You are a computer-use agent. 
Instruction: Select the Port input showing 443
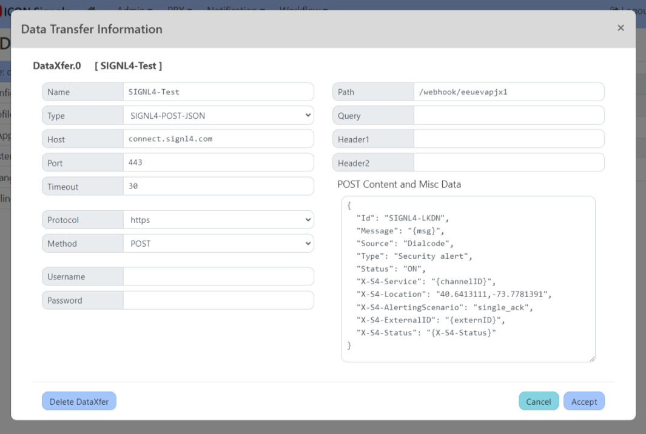(x=218, y=163)
